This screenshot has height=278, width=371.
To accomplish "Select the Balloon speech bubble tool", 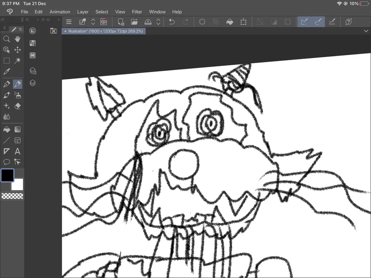I will (7, 162).
